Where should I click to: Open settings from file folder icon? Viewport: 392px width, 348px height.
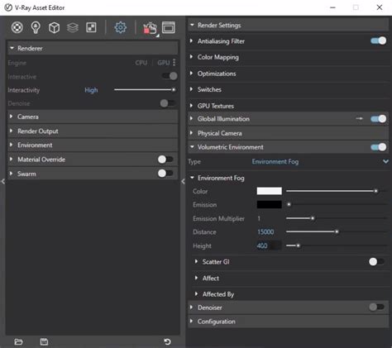[18, 342]
